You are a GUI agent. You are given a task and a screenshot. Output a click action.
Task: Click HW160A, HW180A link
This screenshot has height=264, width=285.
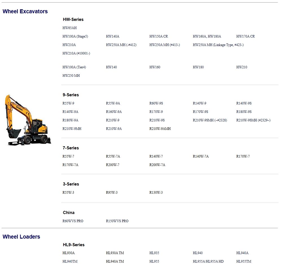[x=207, y=36]
